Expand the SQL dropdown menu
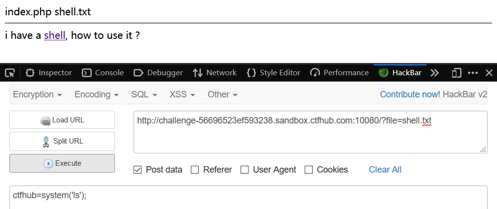497x209 pixels. [x=144, y=94]
